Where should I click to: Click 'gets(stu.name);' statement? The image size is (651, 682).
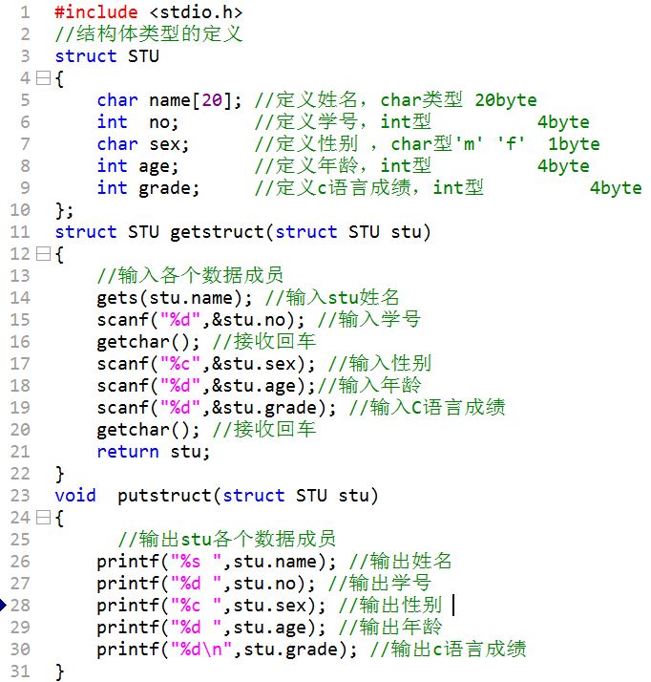click(x=175, y=298)
